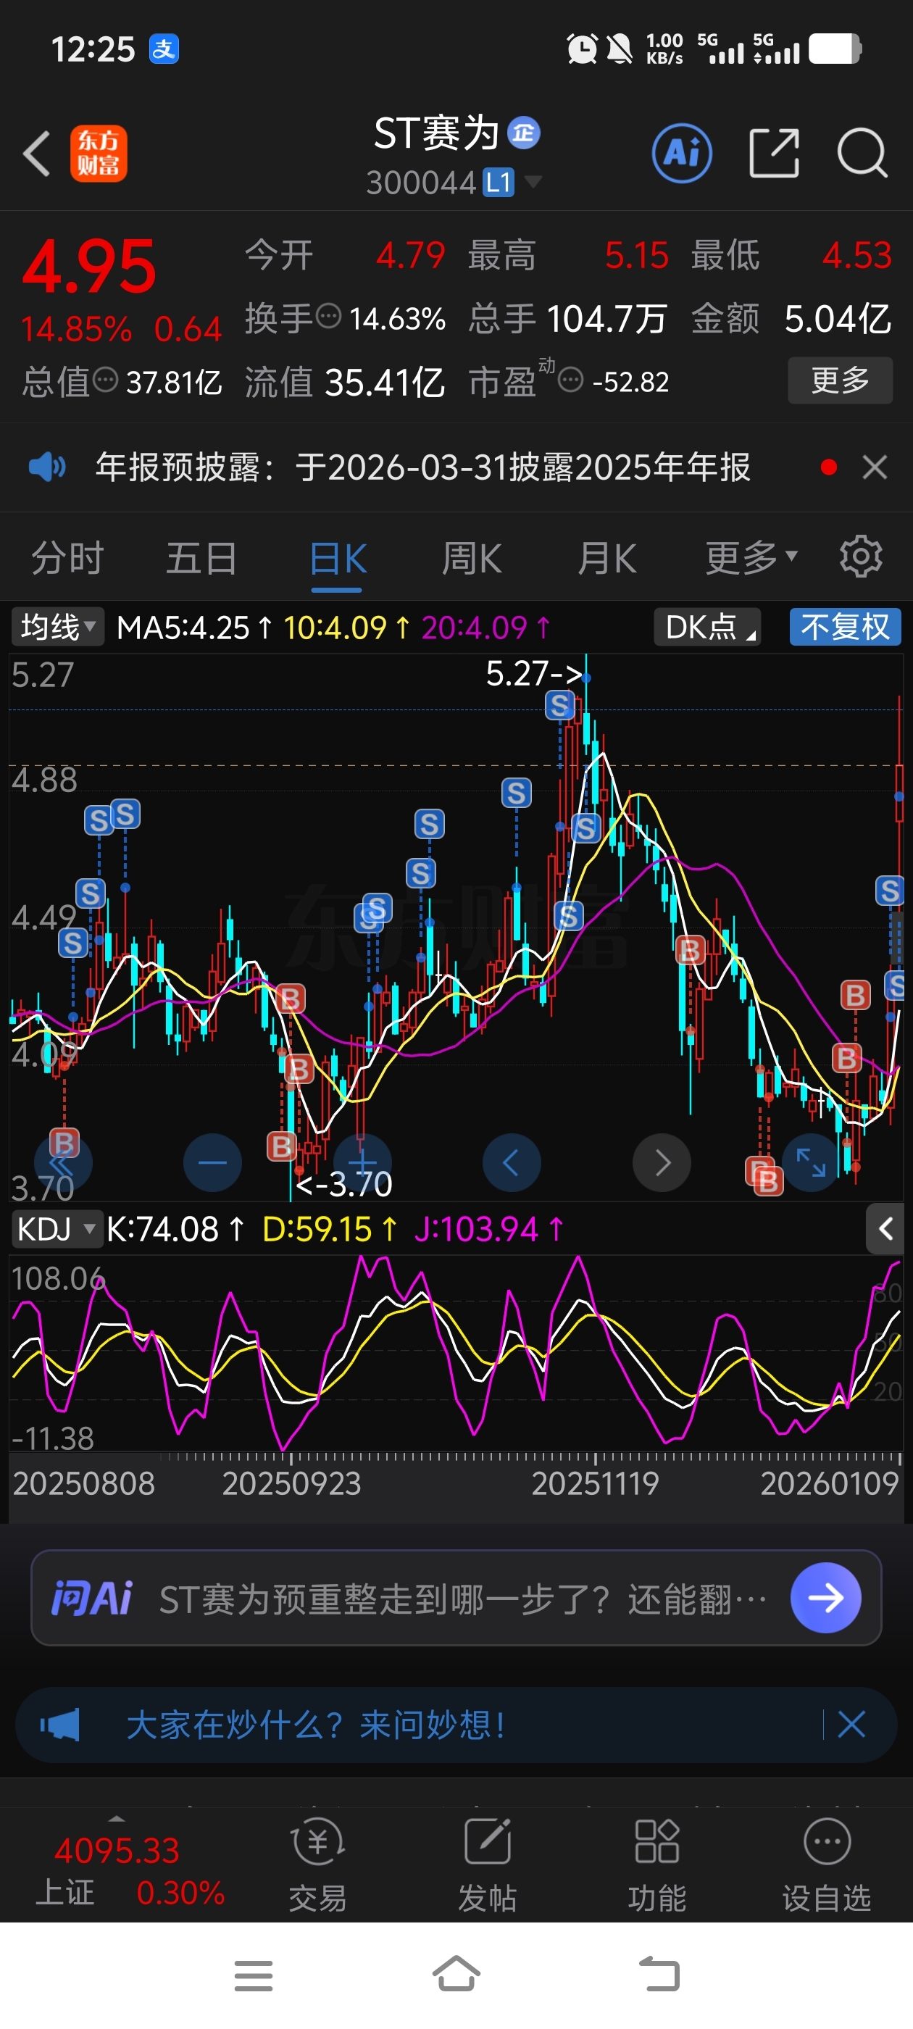This screenshot has width=913, height=2029.
Task: Expand the stock code dropdown triangle
Action: pos(533,182)
